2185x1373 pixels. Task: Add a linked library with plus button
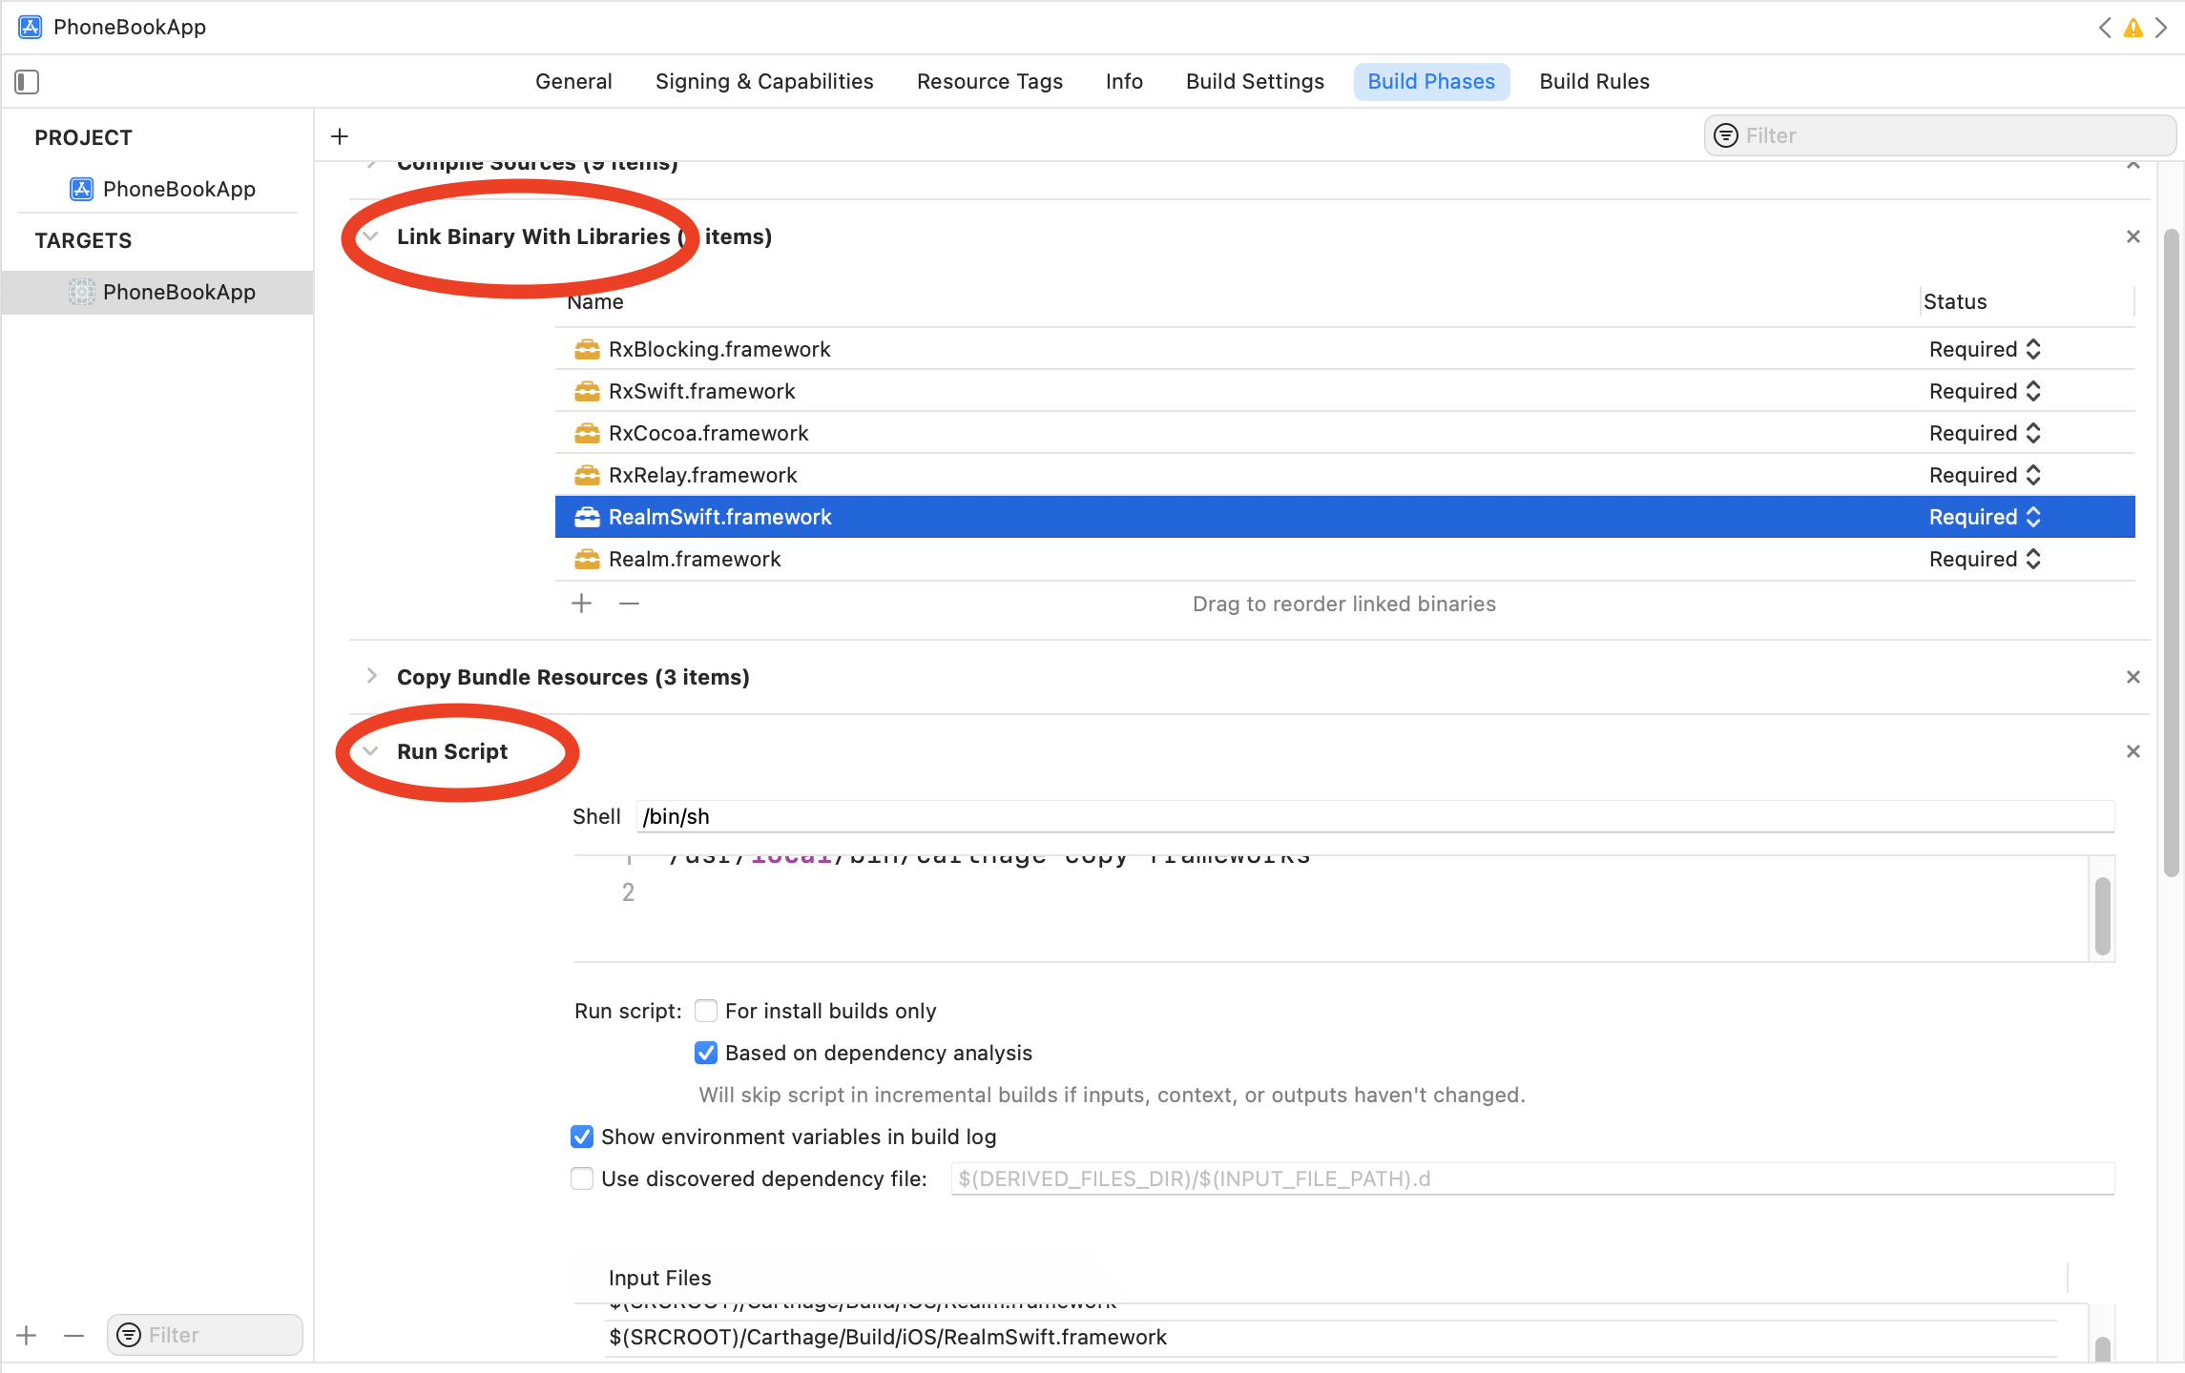coord(581,604)
